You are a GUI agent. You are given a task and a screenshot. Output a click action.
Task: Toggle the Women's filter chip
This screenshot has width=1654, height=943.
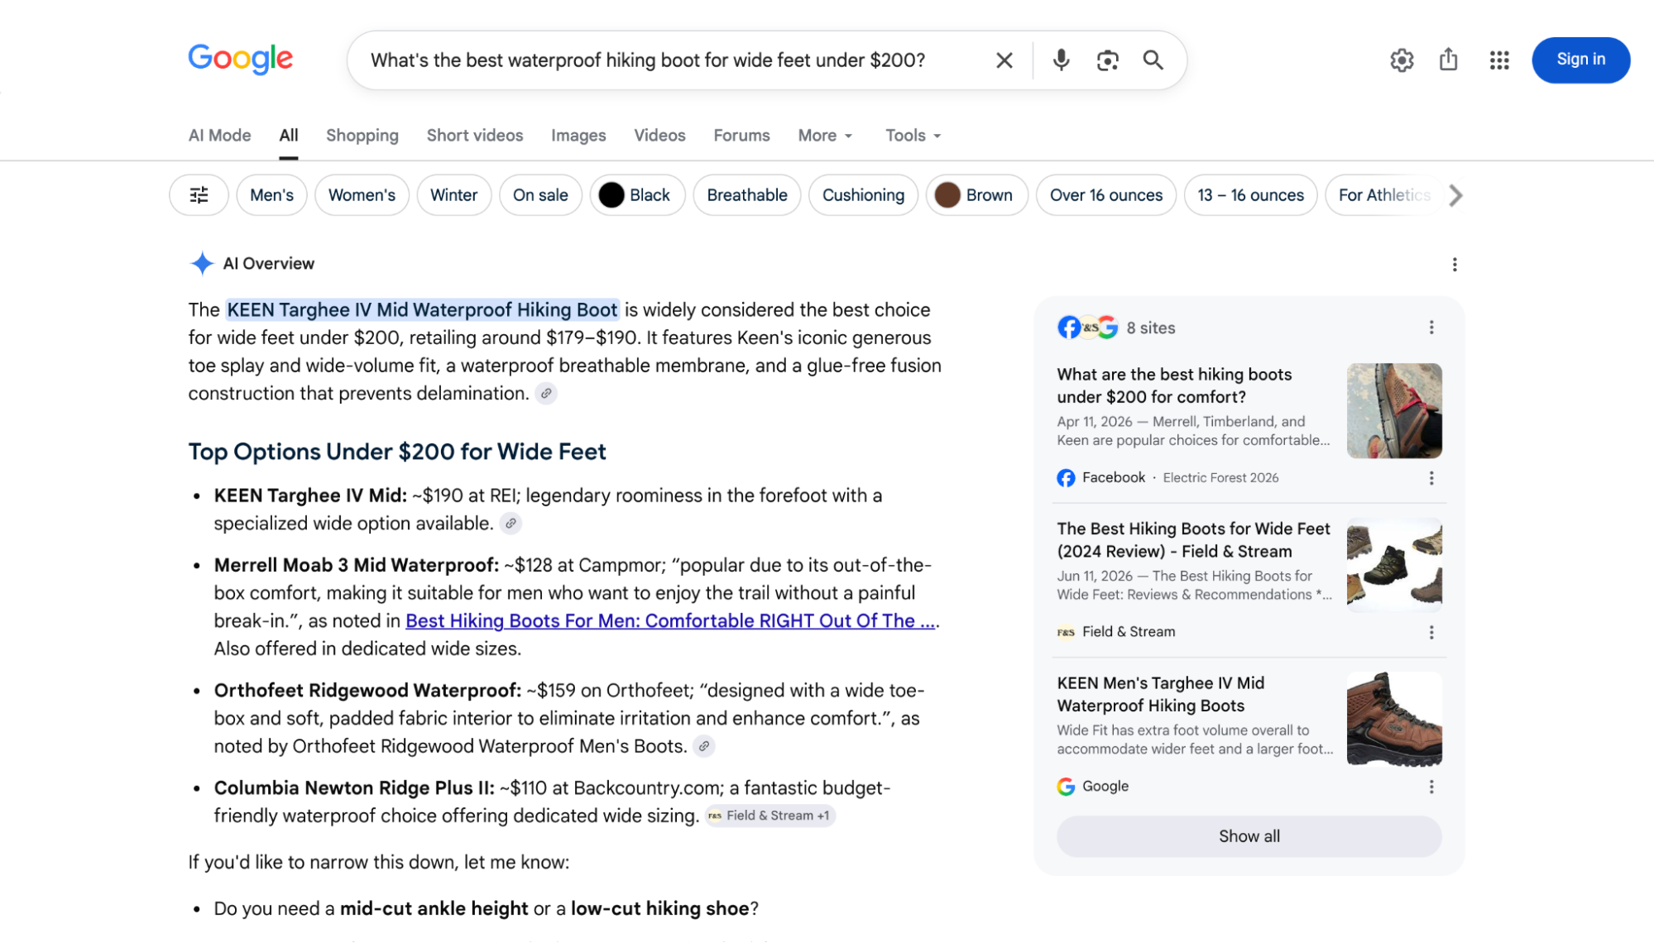[362, 195]
